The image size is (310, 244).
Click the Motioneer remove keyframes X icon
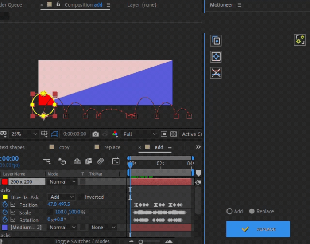(216, 73)
